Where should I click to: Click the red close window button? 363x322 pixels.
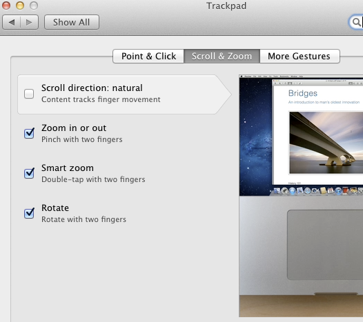pyautogui.click(x=6, y=6)
